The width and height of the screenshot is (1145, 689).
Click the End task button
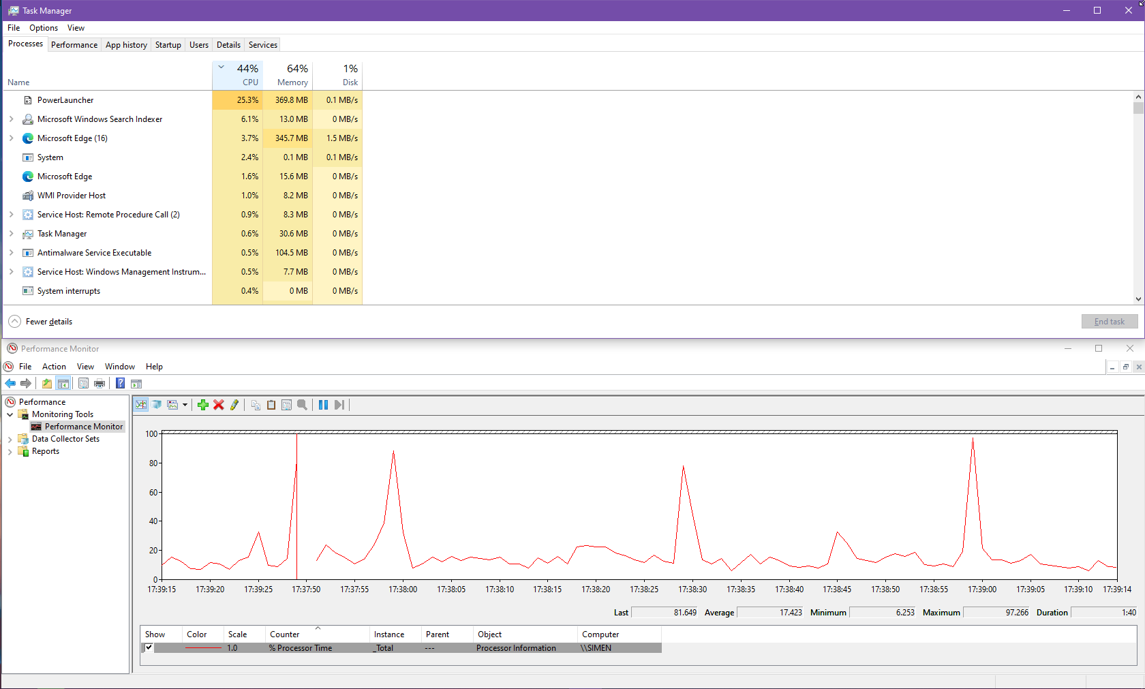[x=1110, y=322]
